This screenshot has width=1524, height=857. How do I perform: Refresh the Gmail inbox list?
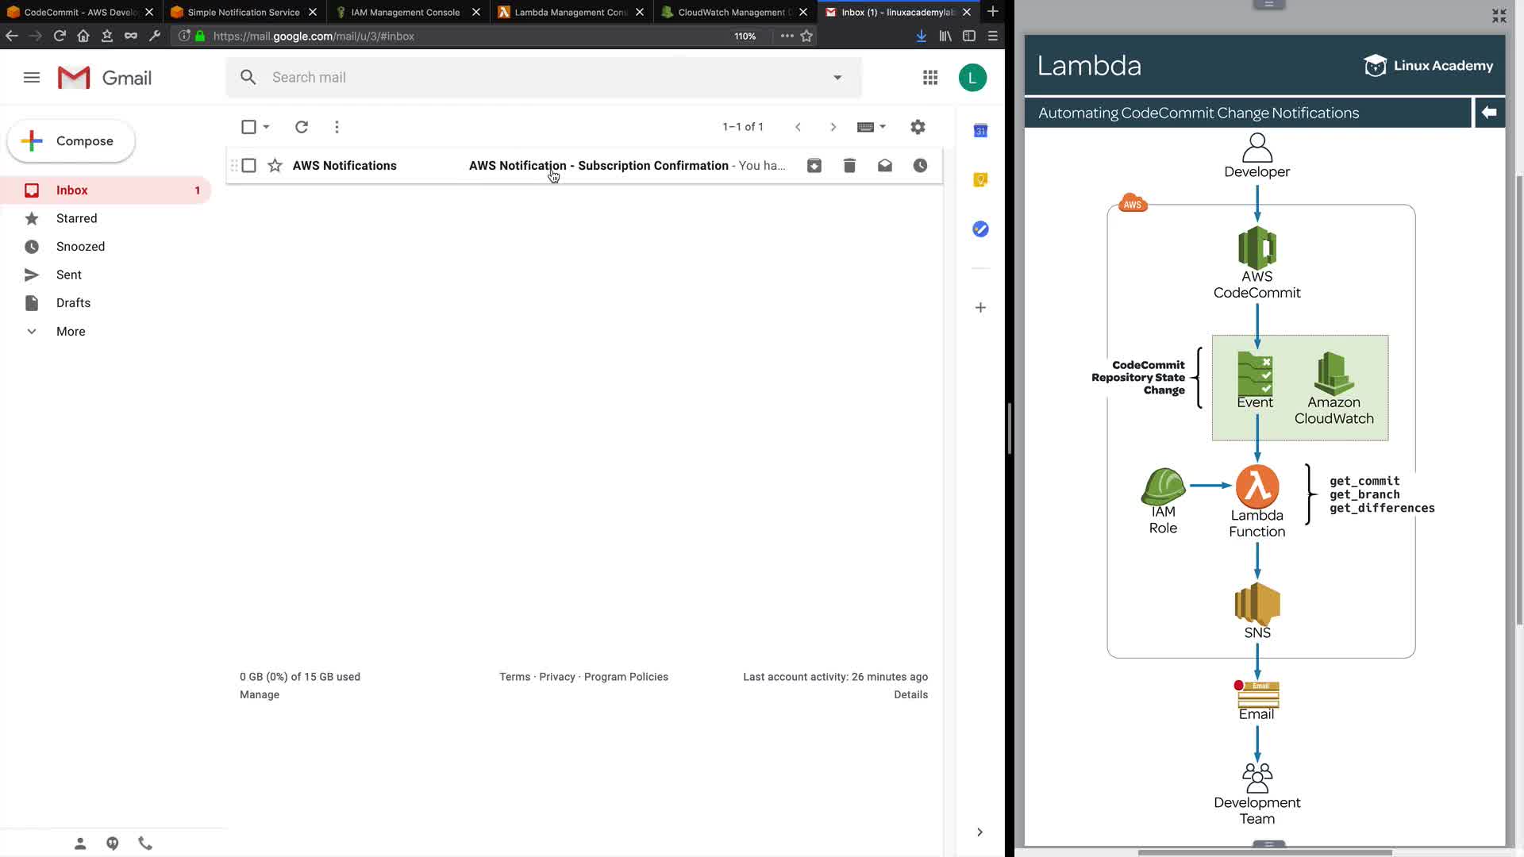[302, 127]
